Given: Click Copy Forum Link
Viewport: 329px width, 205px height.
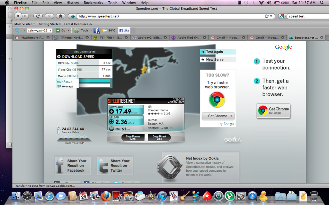Looking at the screenshot, I should tap(133, 137).
